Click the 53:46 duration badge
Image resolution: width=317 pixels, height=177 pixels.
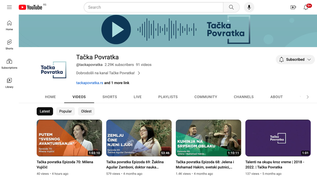tap(165, 153)
